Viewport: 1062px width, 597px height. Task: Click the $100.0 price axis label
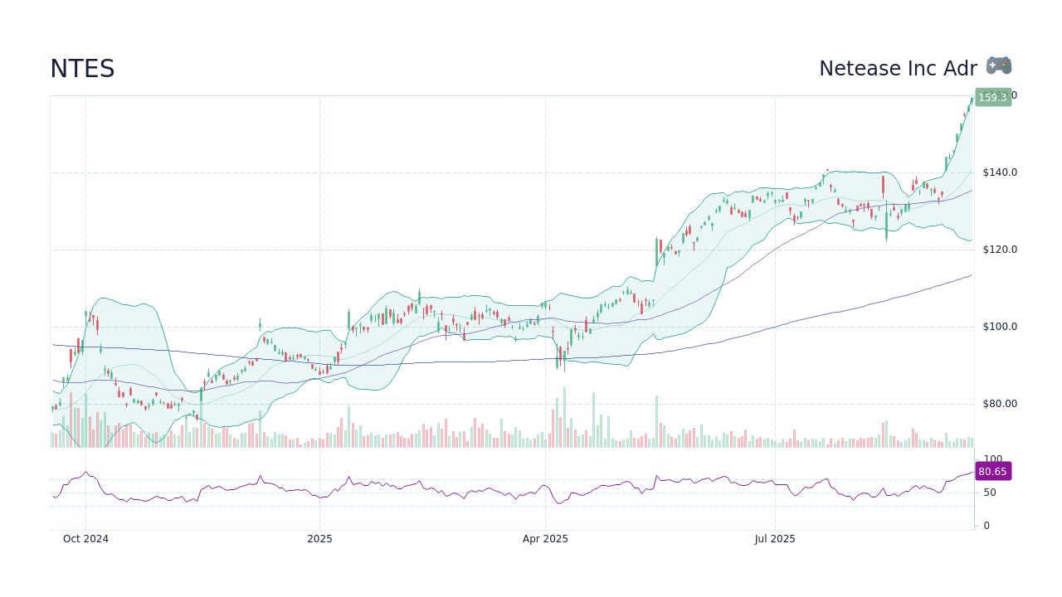[999, 327]
